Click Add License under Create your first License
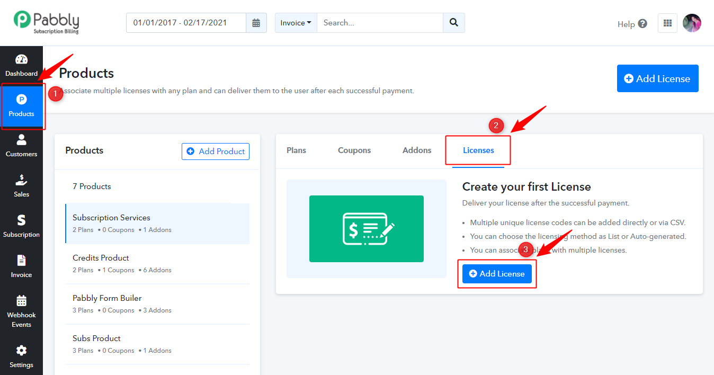 [497, 274]
